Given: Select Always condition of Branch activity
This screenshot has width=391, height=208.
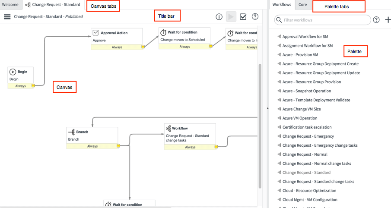Looking at the screenshot, I should click(92, 146).
